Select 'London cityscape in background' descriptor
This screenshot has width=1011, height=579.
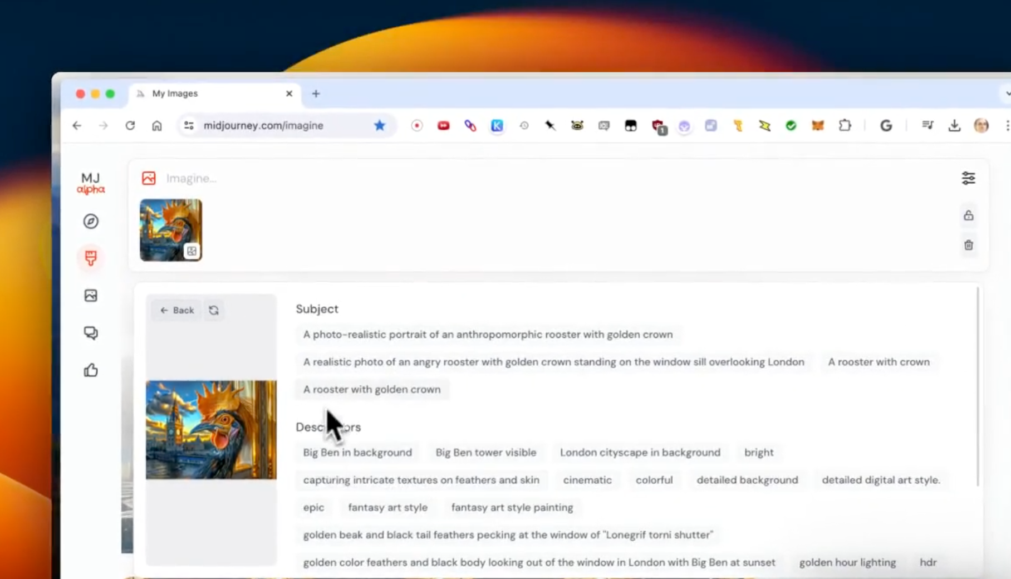(x=640, y=453)
